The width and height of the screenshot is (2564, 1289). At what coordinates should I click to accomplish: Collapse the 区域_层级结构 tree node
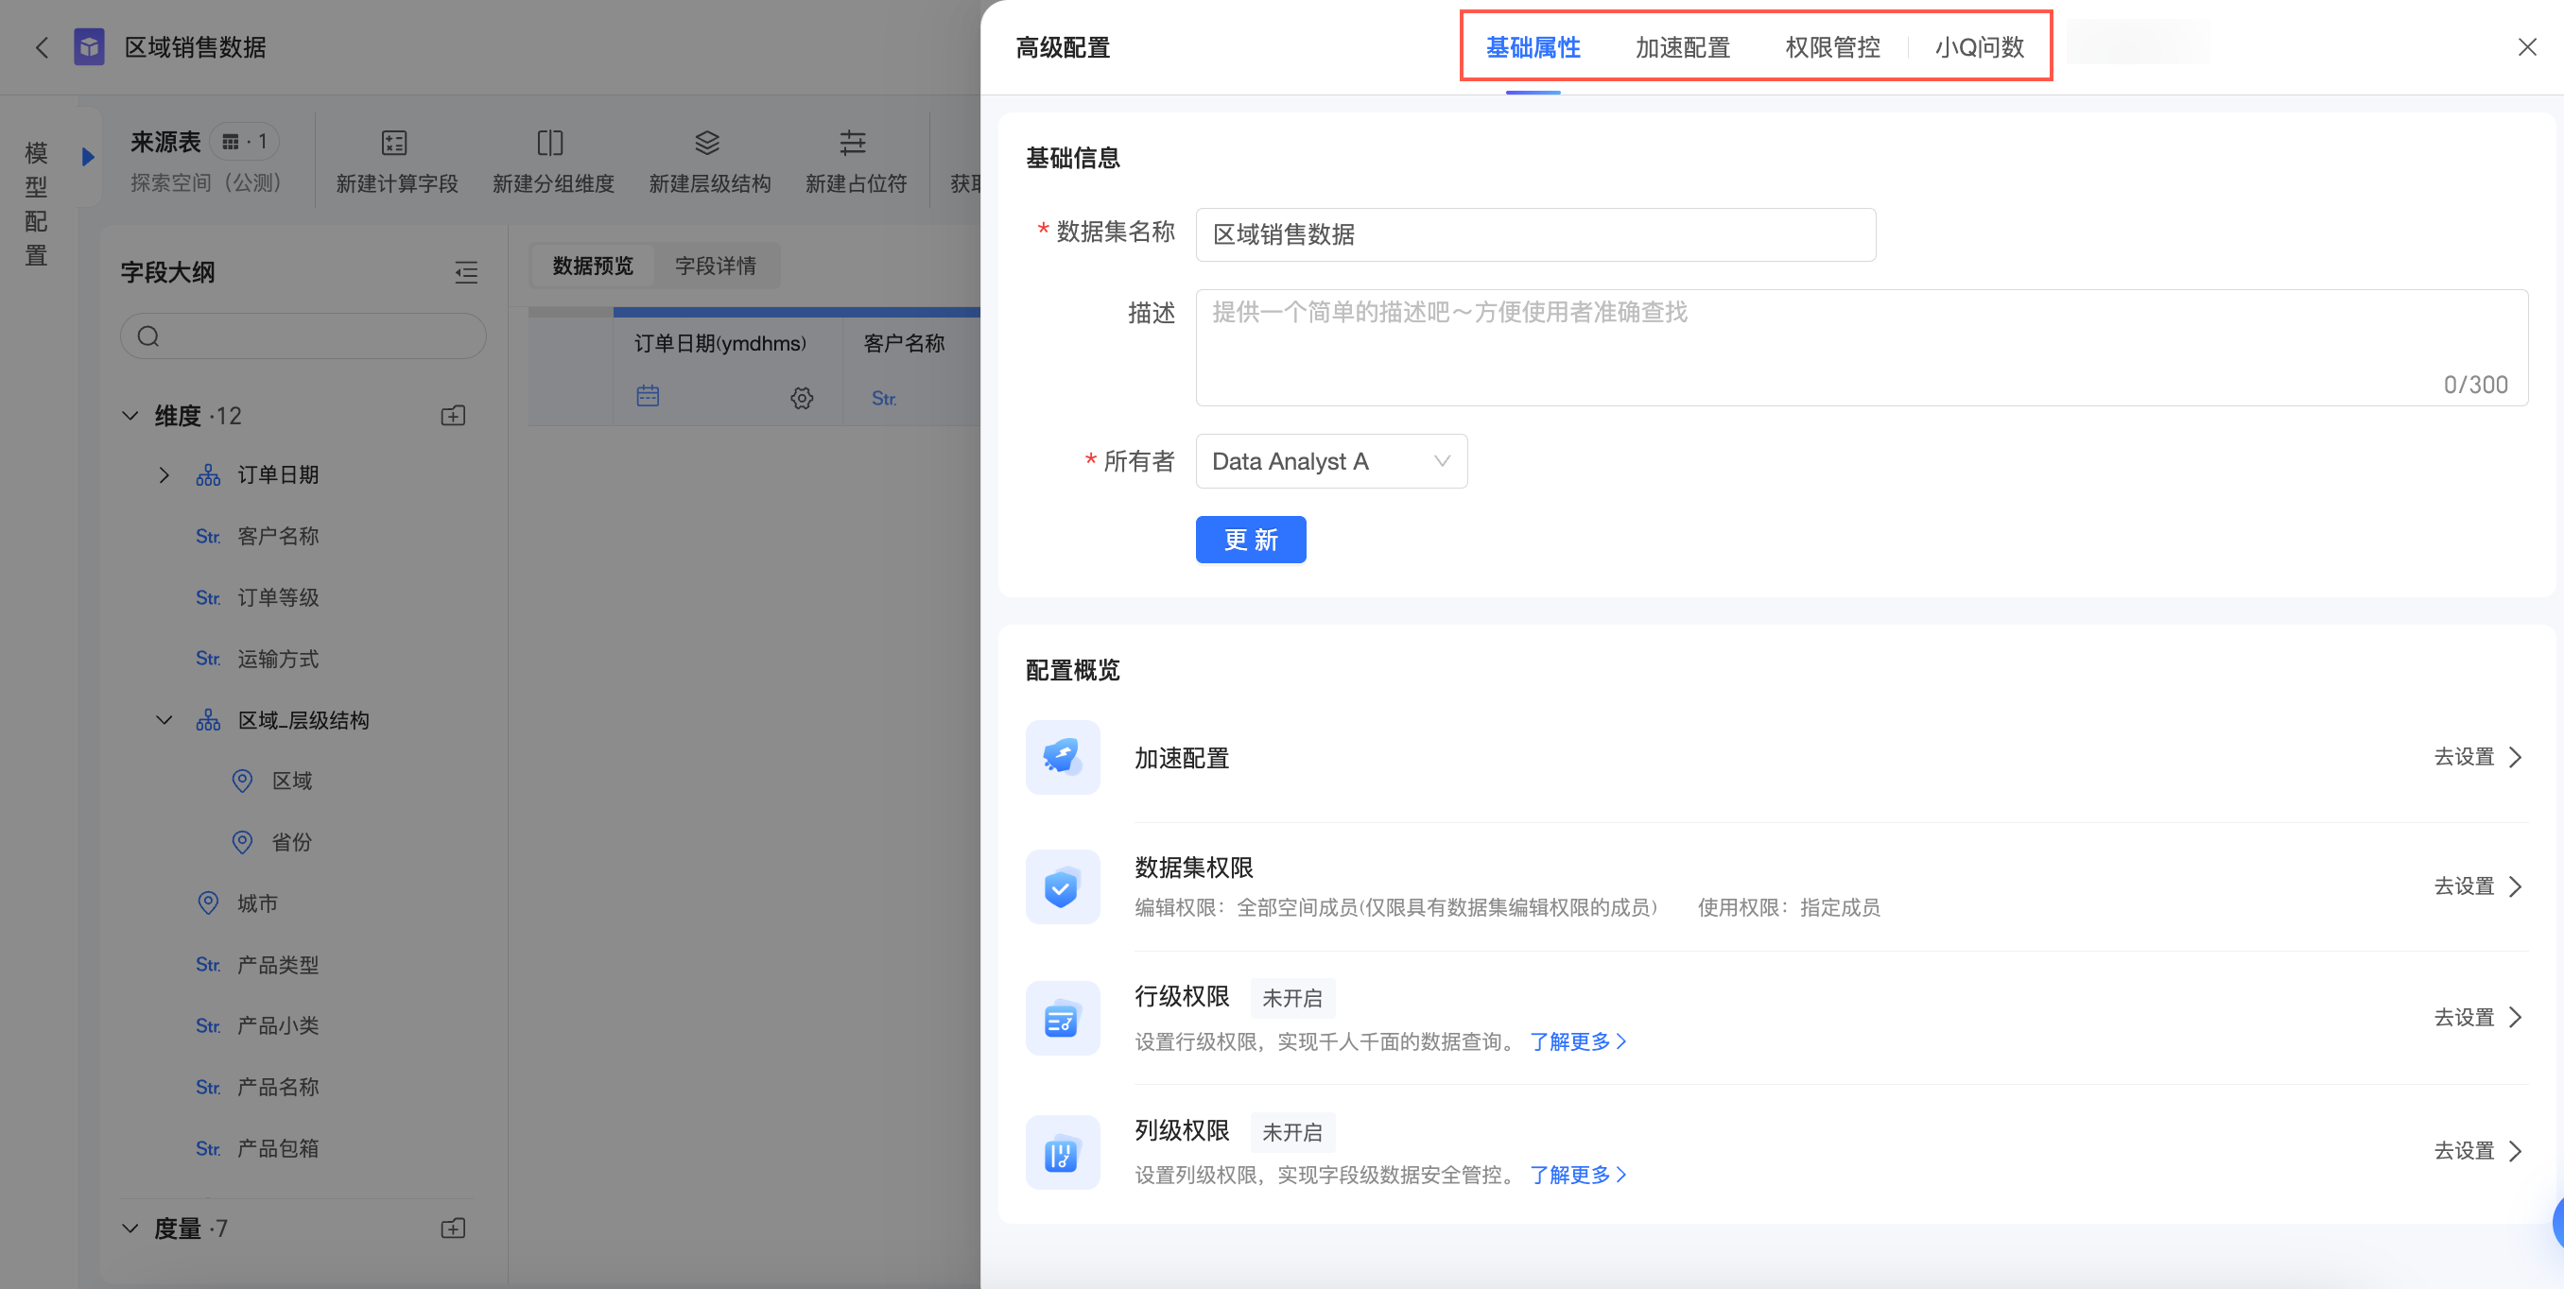click(165, 719)
